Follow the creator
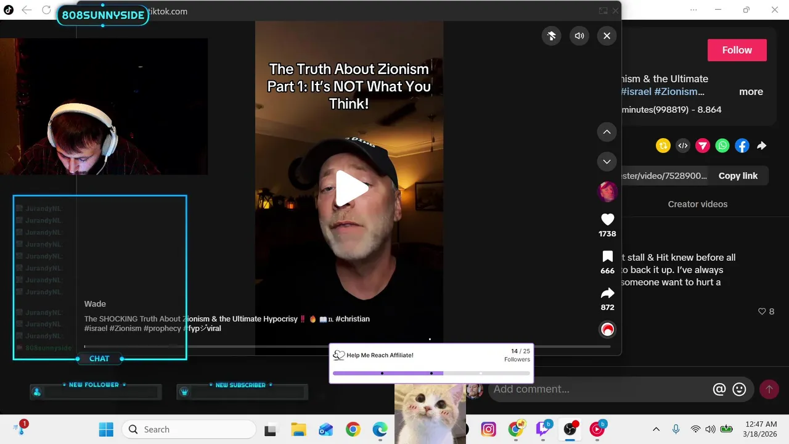 tap(737, 50)
